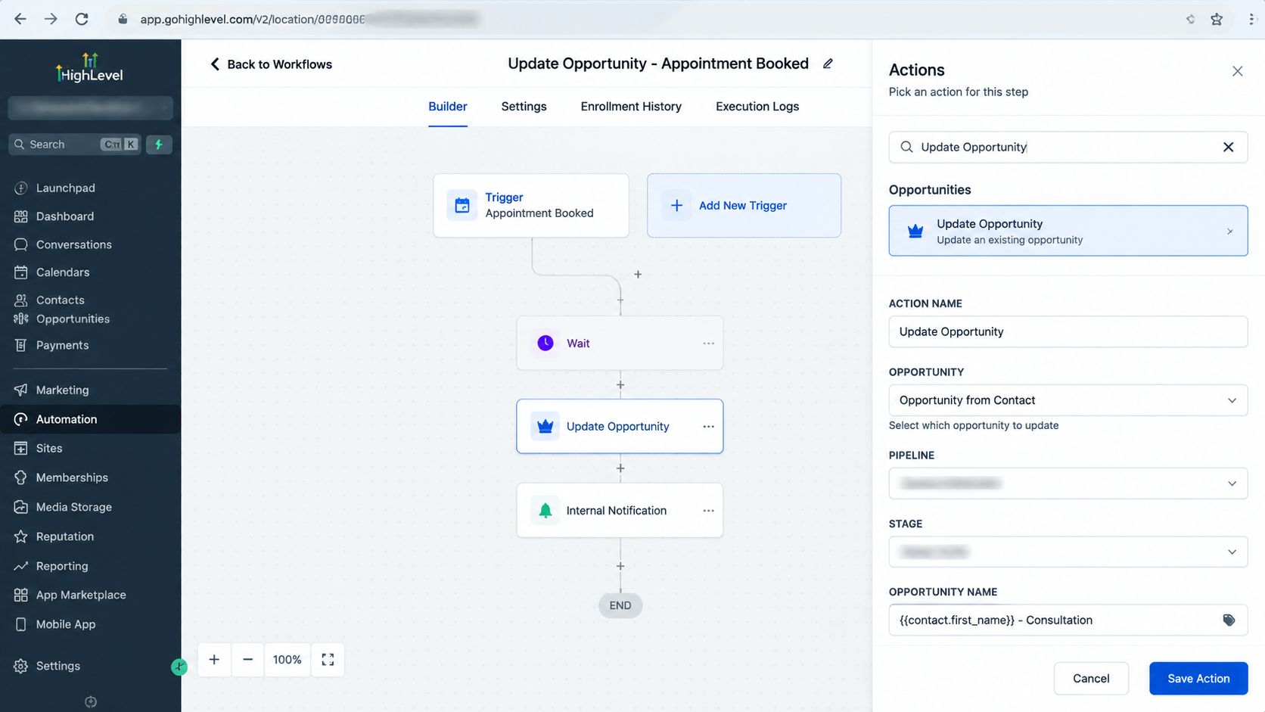1265x712 pixels.
Task: Open the browser three-dot menu
Action: [x=1251, y=19]
